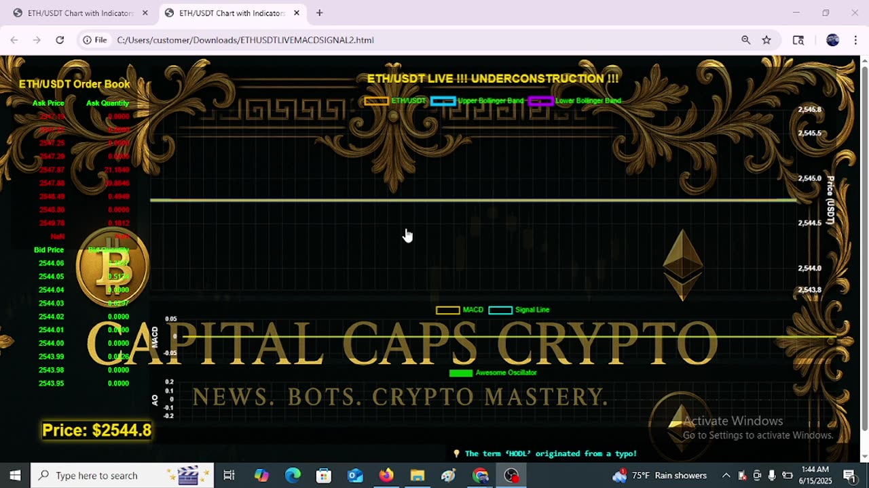Open the Windows Start menu
869x488 pixels.
coord(15,475)
